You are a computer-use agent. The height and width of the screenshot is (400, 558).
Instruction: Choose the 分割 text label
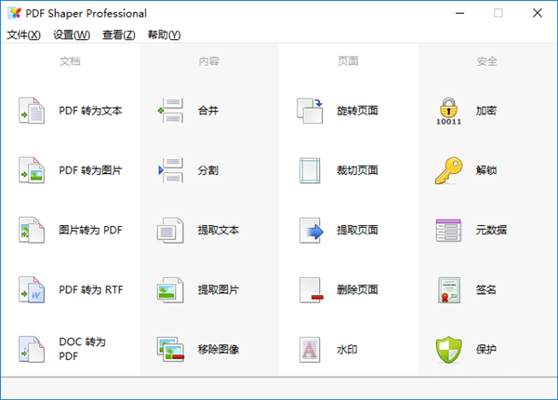pos(208,170)
